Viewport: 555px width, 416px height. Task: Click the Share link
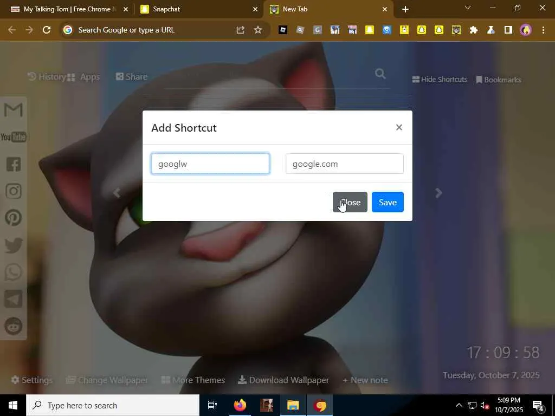[131, 77]
